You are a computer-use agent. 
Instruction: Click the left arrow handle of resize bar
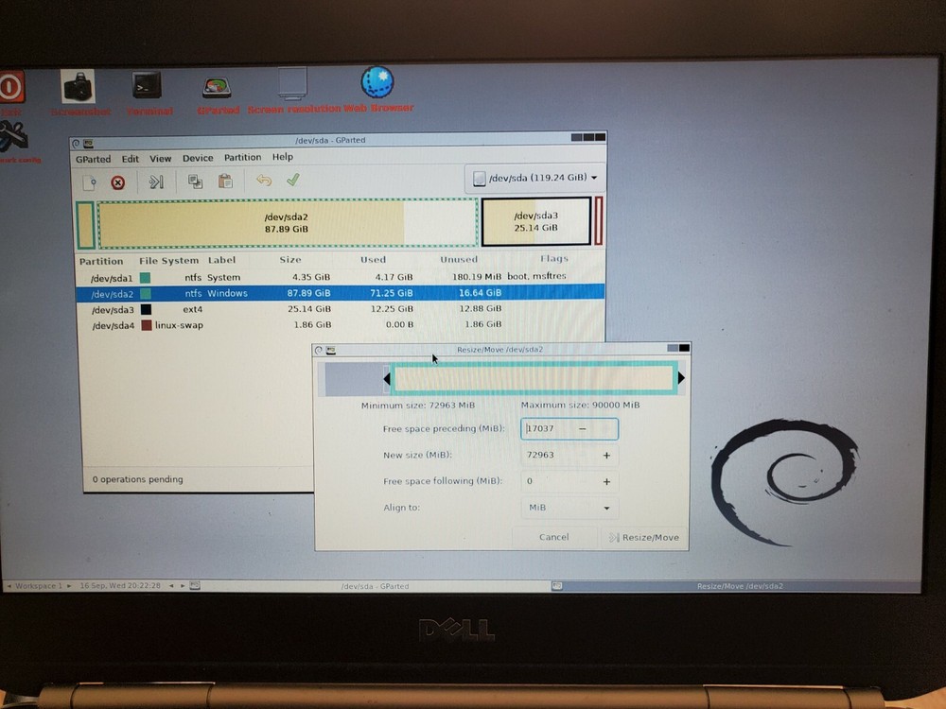tap(387, 379)
